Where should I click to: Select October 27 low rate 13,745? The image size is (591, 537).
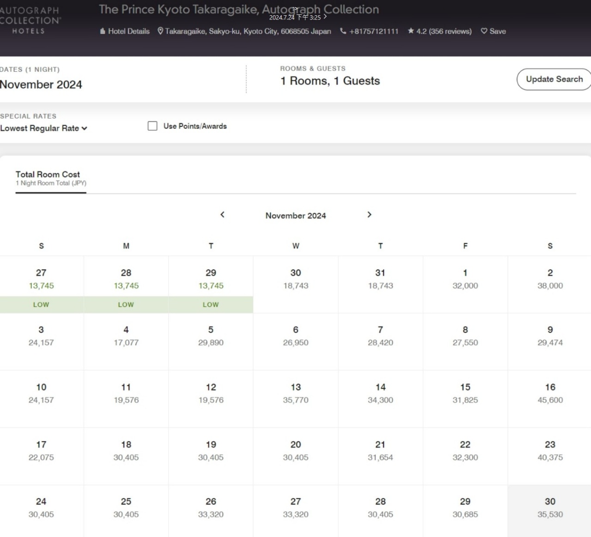point(41,285)
